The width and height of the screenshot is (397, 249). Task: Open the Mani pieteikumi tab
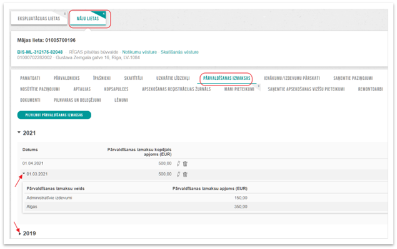[239, 89]
